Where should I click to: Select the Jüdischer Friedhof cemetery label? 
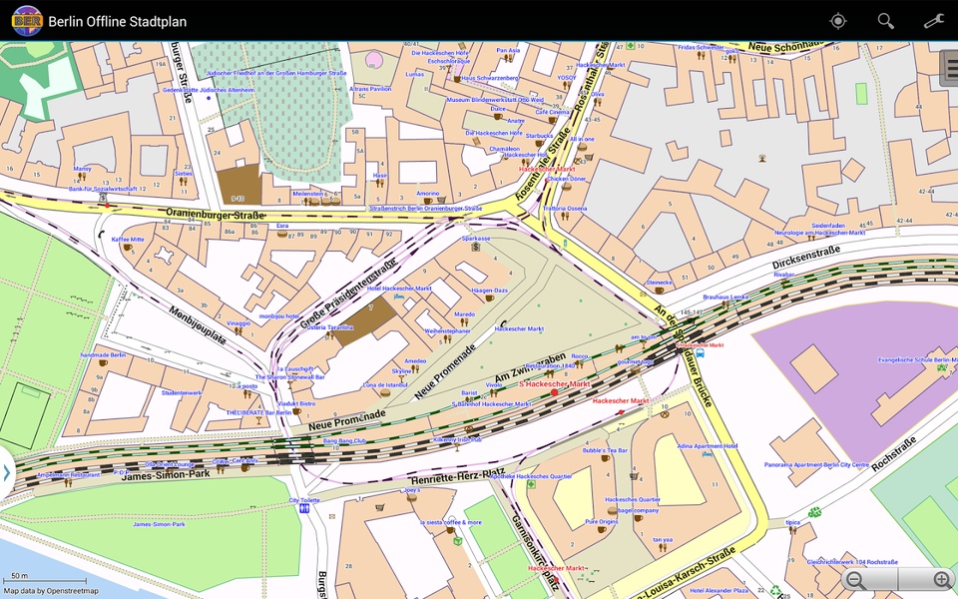tap(276, 73)
